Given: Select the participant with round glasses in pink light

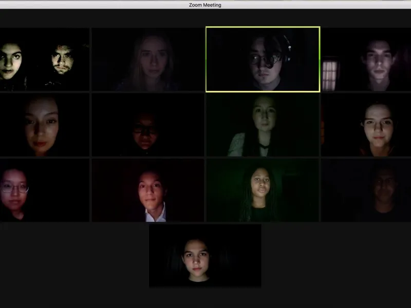Looking at the screenshot, I should (x=45, y=190).
